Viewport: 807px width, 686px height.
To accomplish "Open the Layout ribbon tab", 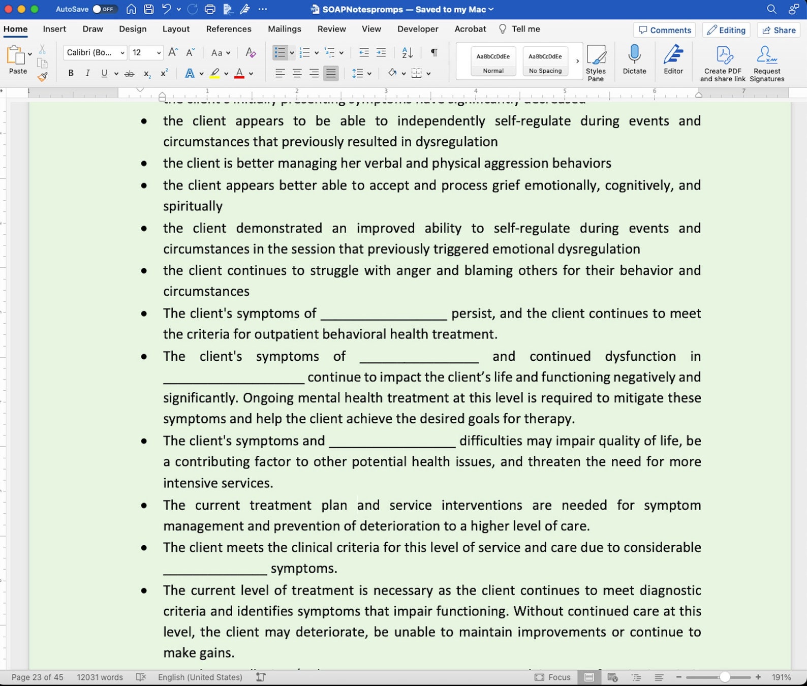I will (x=176, y=29).
